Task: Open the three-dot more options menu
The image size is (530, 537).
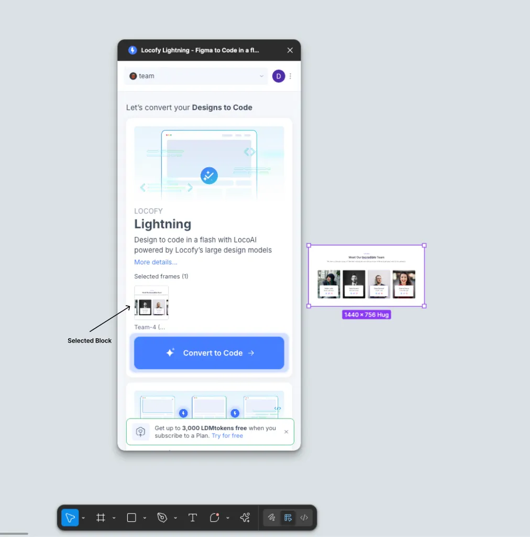Action: 290,76
